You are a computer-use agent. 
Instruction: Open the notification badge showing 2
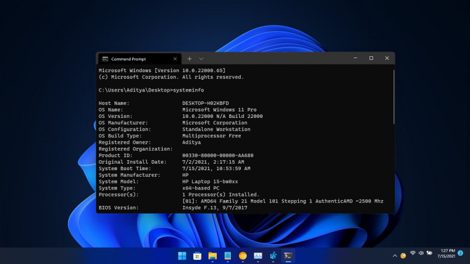click(x=461, y=253)
